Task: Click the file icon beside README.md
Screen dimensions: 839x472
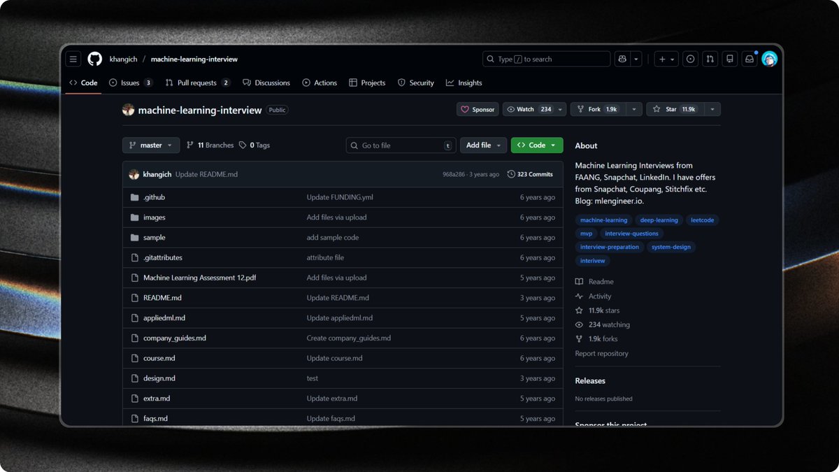Action: coord(135,298)
